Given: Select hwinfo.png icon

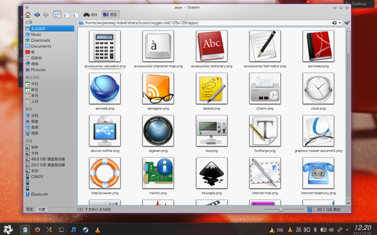Looking at the screenshot, I should (x=158, y=173).
